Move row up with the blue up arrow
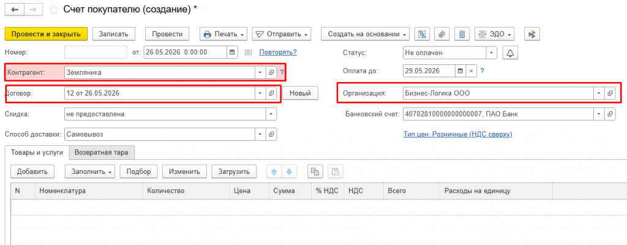 click(x=274, y=171)
